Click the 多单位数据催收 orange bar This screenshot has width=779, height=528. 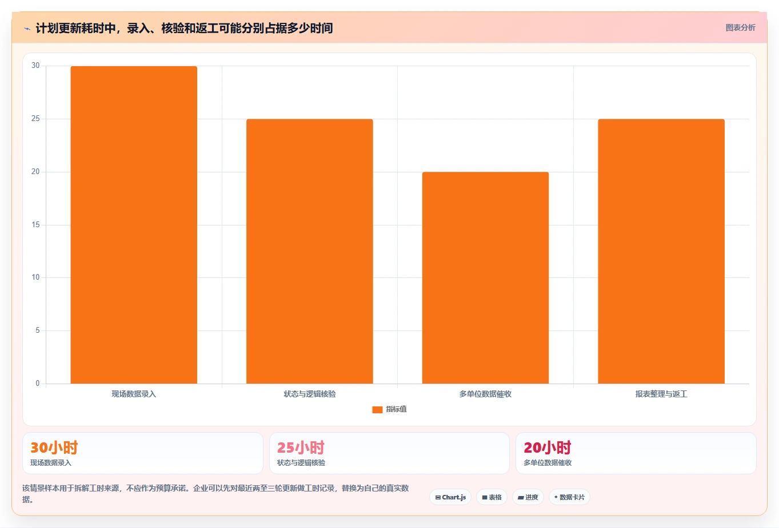(x=485, y=277)
